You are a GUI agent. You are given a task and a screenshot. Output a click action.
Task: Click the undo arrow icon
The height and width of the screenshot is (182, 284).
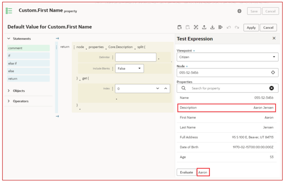(x=229, y=27)
